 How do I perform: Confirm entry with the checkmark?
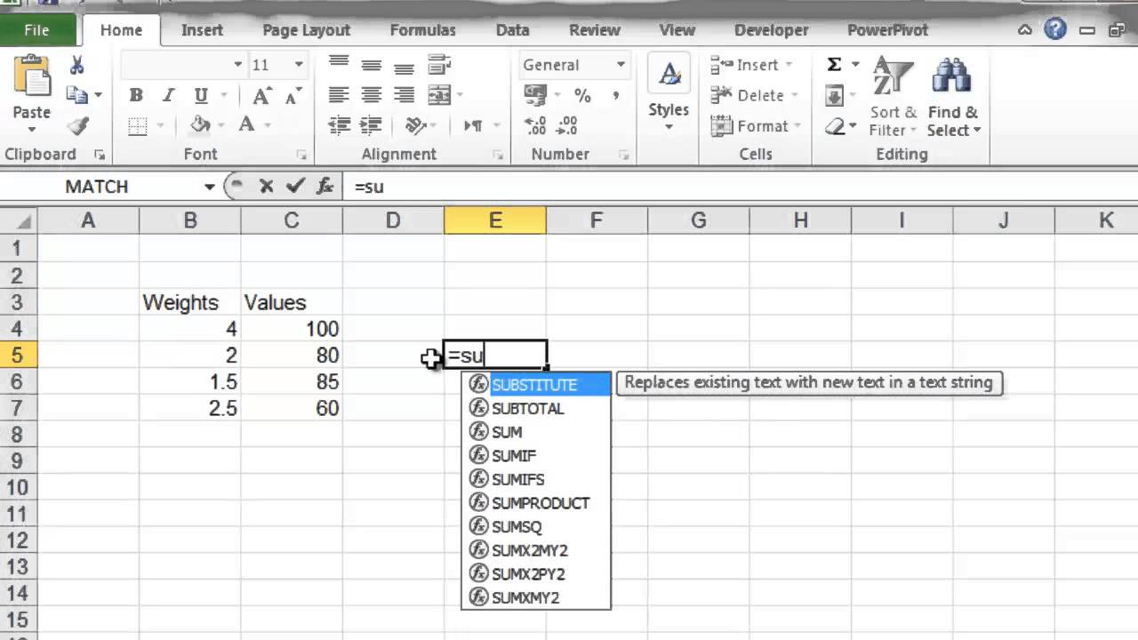[x=296, y=187]
